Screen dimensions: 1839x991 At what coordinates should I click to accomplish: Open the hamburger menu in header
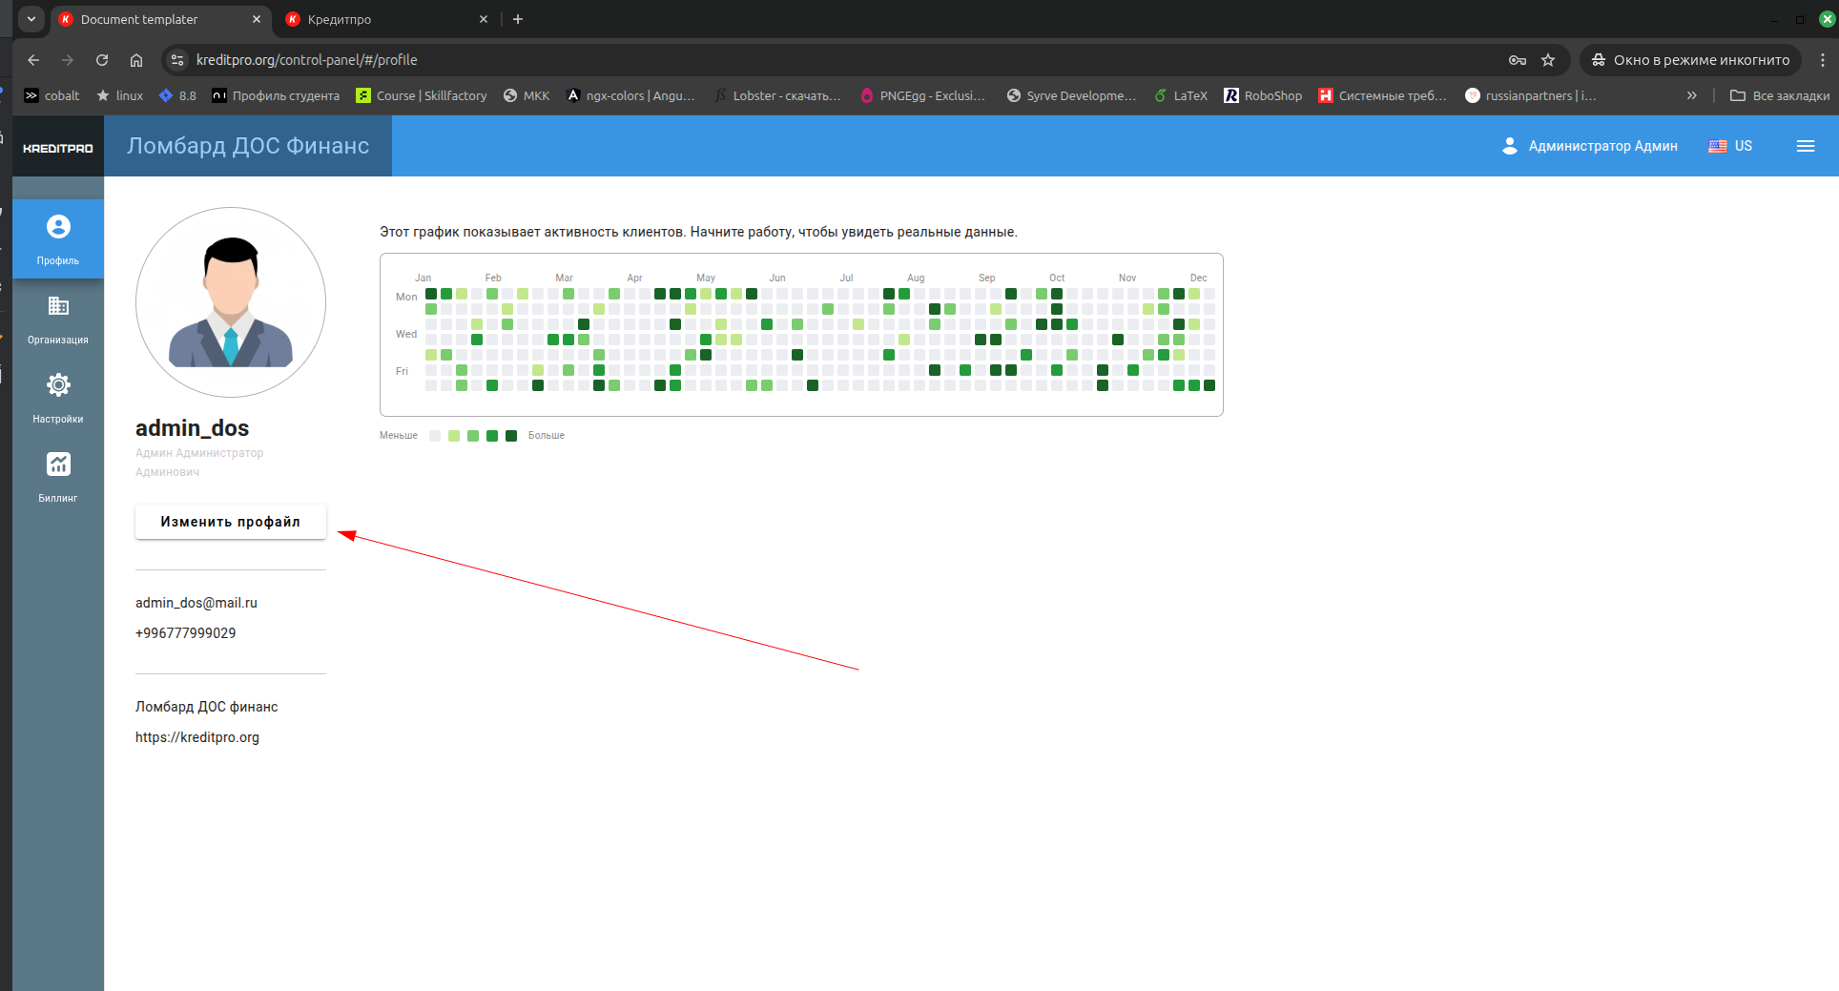(x=1805, y=146)
